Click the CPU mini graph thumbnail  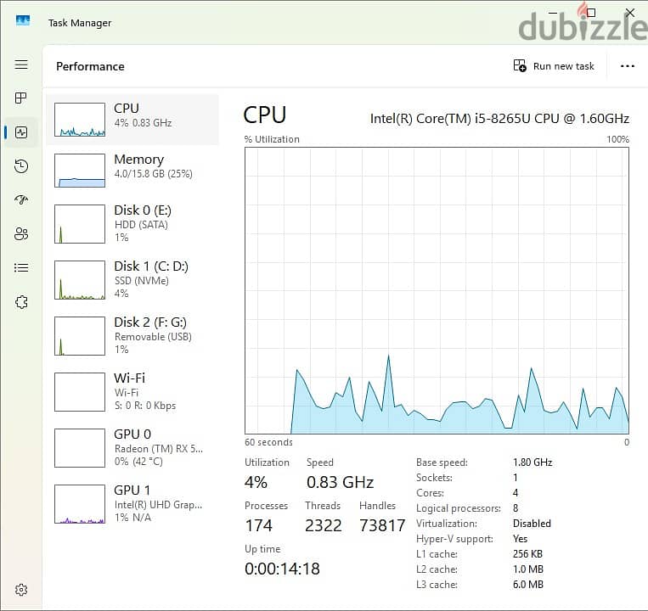(80, 120)
